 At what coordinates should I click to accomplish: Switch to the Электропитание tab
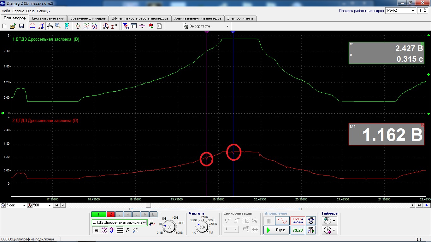click(x=240, y=18)
